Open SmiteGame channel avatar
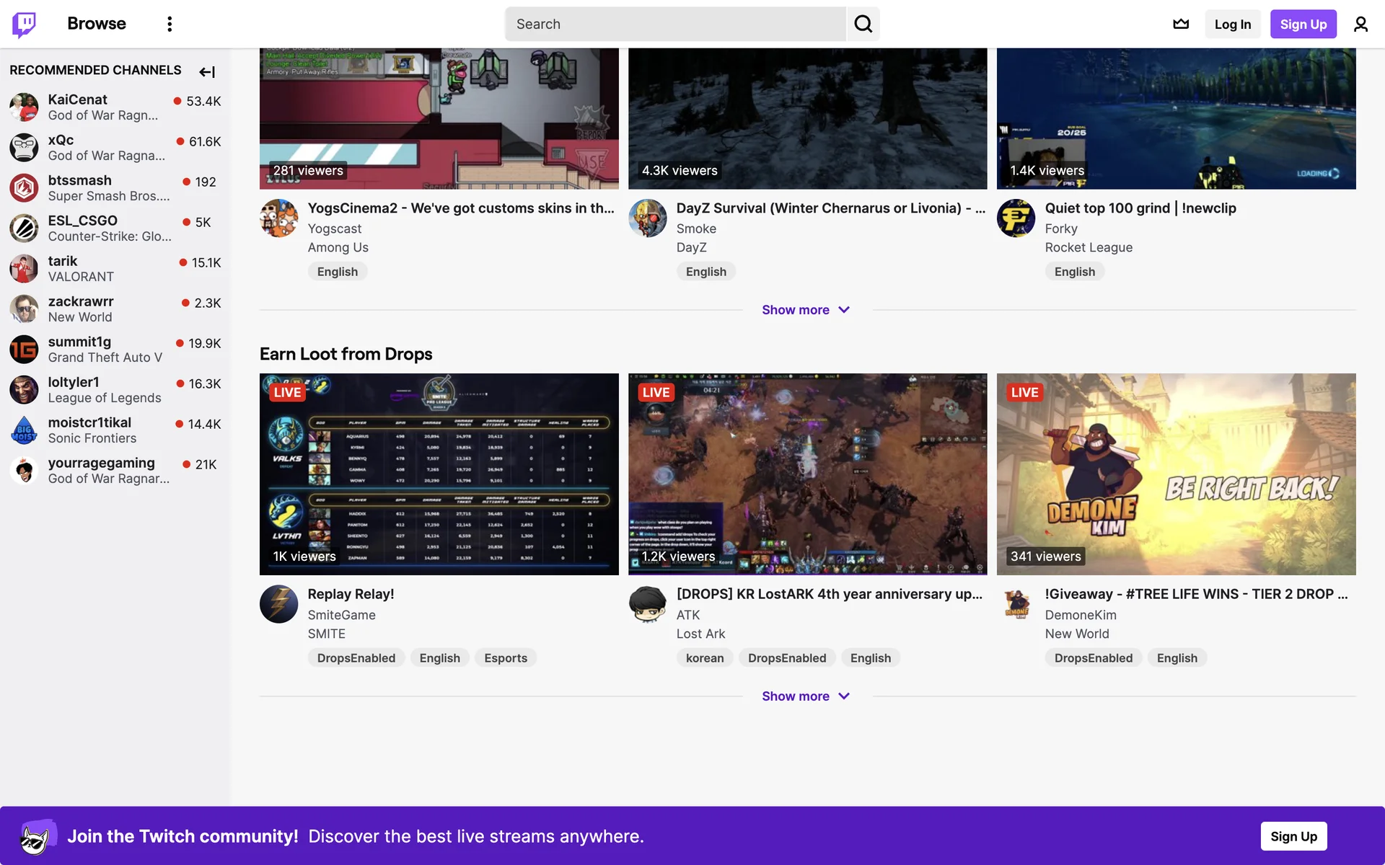Viewport: 1385px width, 865px height. [x=278, y=604]
